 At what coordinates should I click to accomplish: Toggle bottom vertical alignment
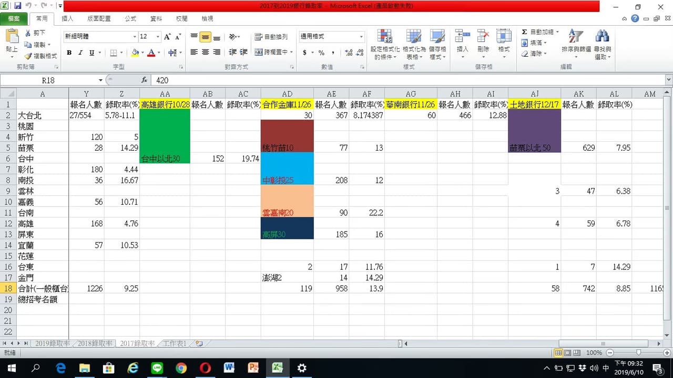(217, 37)
